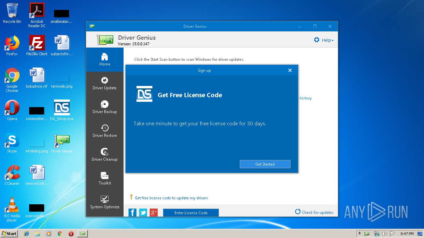This screenshot has height=238, width=424.
Task: Select the DG_Setup.exe desktop file
Action: pos(62,110)
